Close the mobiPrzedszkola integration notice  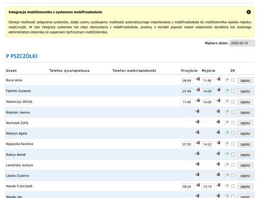pos(249,12)
